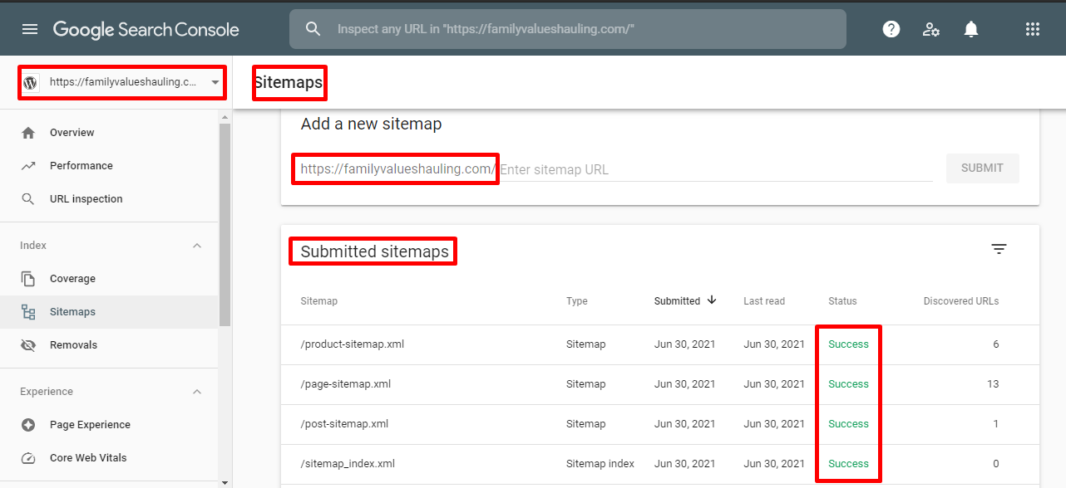1066x488 pixels.
Task: Open the Core Web Vitals icon
Action: [27, 457]
